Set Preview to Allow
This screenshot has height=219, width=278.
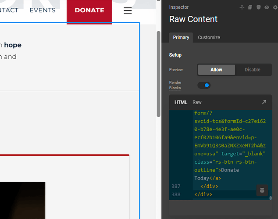216,70
